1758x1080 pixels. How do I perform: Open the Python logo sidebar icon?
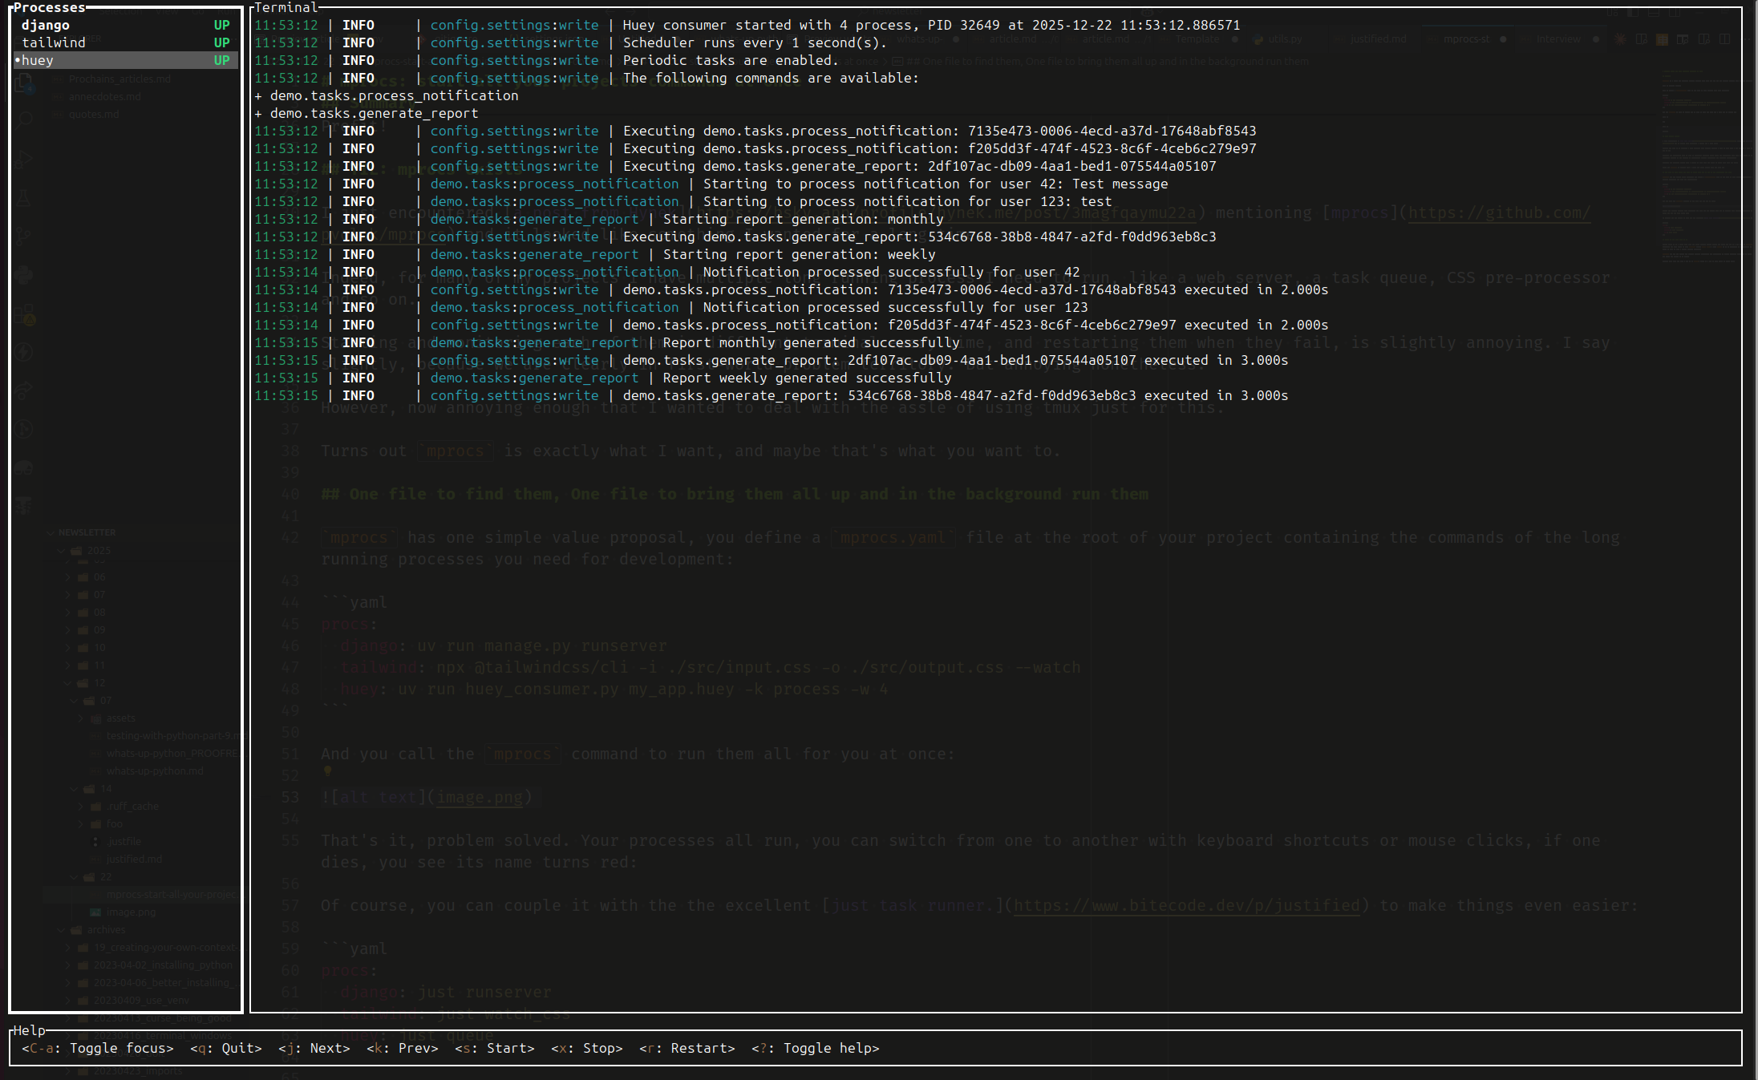pyautogui.click(x=23, y=275)
